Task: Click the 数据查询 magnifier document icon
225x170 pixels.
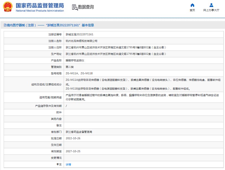Action: [x=75, y=7]
